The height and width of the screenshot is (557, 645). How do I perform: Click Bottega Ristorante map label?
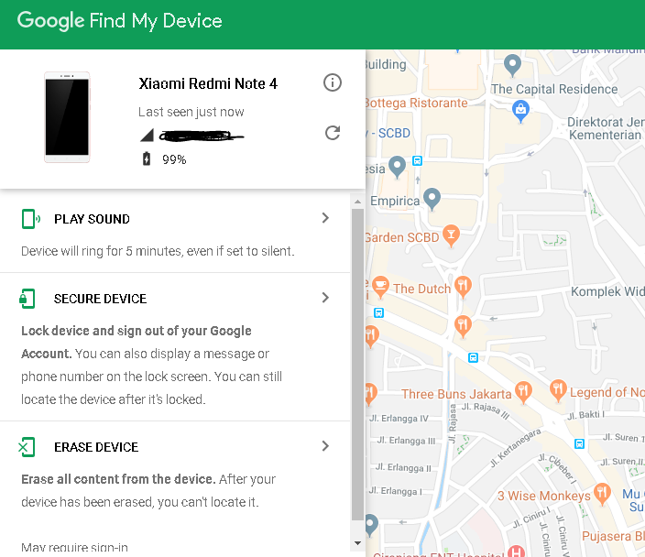click(416, 104)
